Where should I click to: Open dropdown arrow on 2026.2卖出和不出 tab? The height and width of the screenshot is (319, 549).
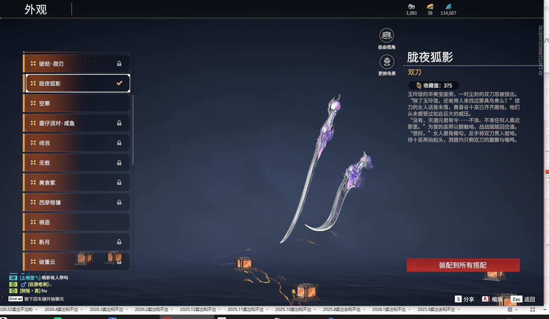(172, 309)
